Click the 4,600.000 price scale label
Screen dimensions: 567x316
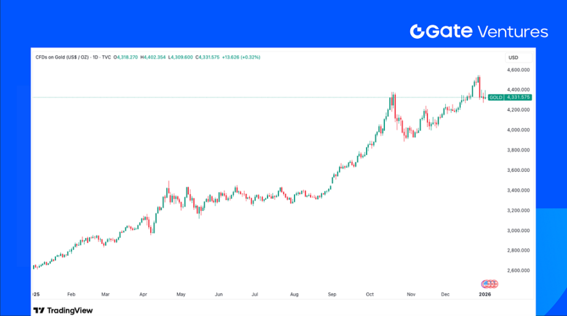tap(517, 71)
